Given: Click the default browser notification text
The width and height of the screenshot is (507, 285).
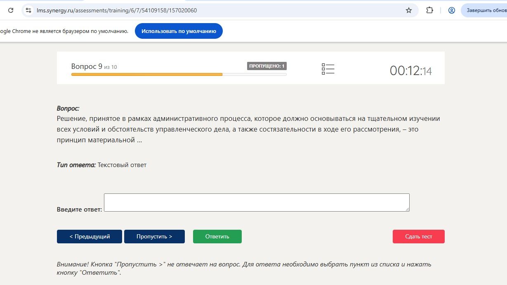Looking at the screenshot, I should [x=64, y=31].
